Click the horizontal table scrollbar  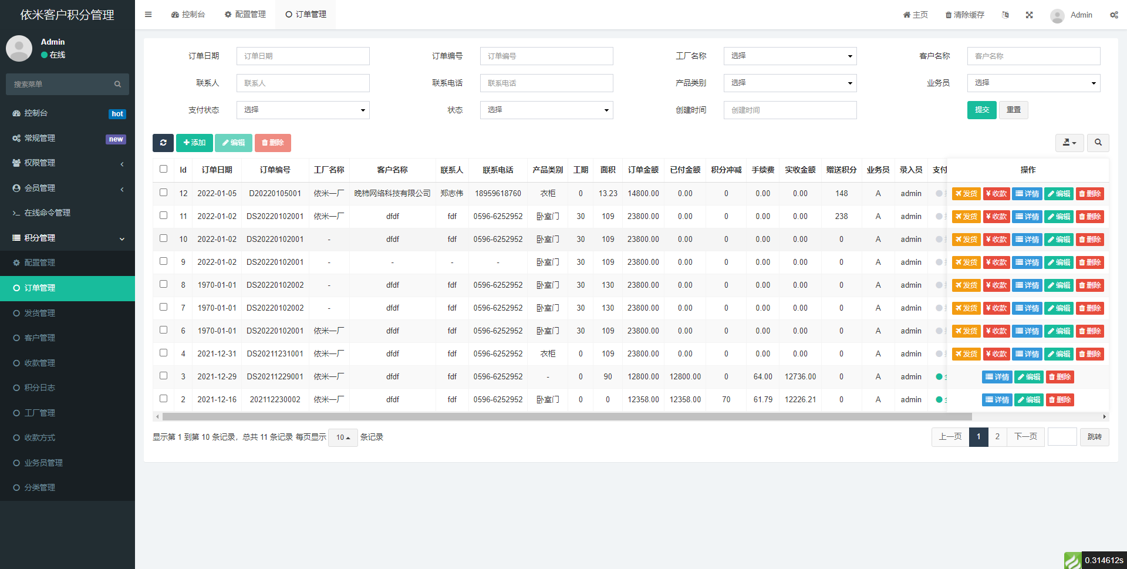pos(566,417)
